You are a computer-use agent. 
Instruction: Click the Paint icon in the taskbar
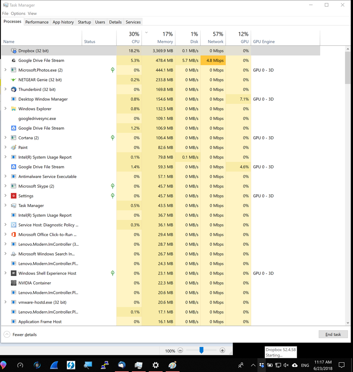172,365
